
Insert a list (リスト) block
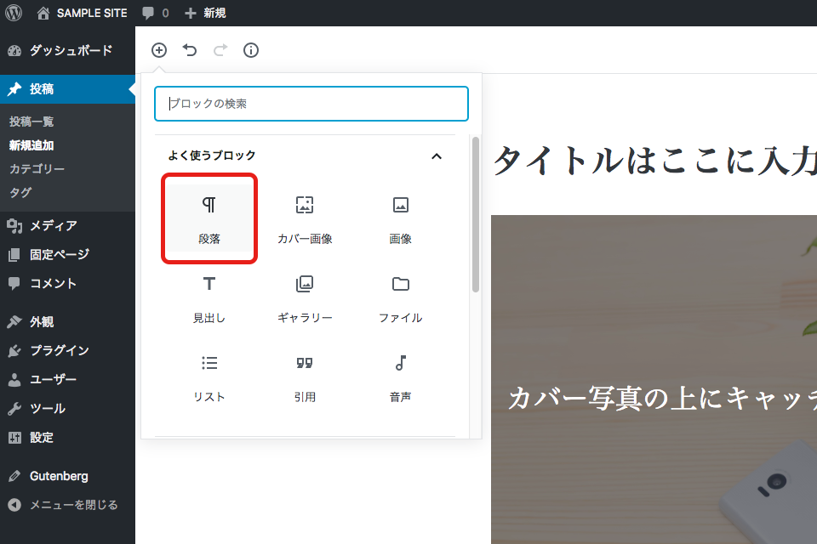(209, 377)
